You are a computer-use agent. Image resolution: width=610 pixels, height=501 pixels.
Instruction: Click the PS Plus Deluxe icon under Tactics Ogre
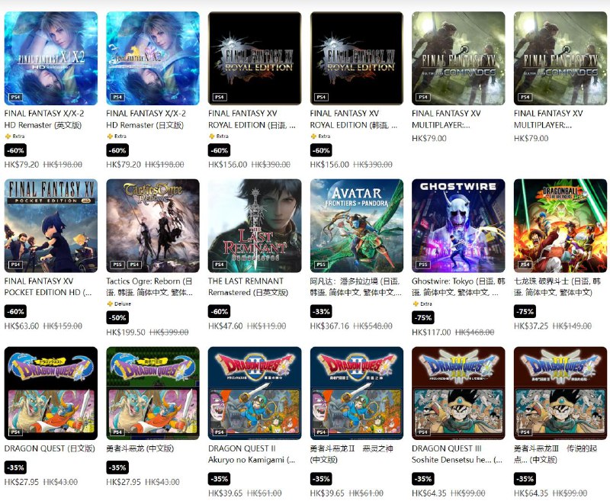110,303
